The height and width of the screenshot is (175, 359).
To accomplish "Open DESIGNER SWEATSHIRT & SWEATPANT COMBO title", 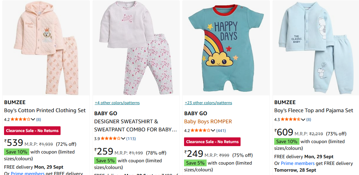I will tap(135, 125).
